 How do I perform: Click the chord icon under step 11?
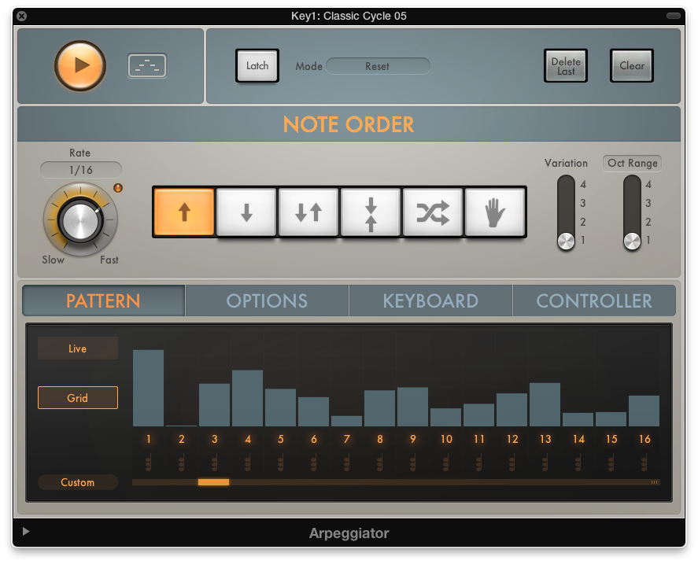(478, 463)
